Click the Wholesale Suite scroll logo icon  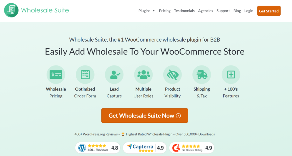tap(11, 10)
